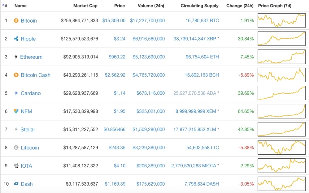Click the Litecoin logo icon

point(16,148)
